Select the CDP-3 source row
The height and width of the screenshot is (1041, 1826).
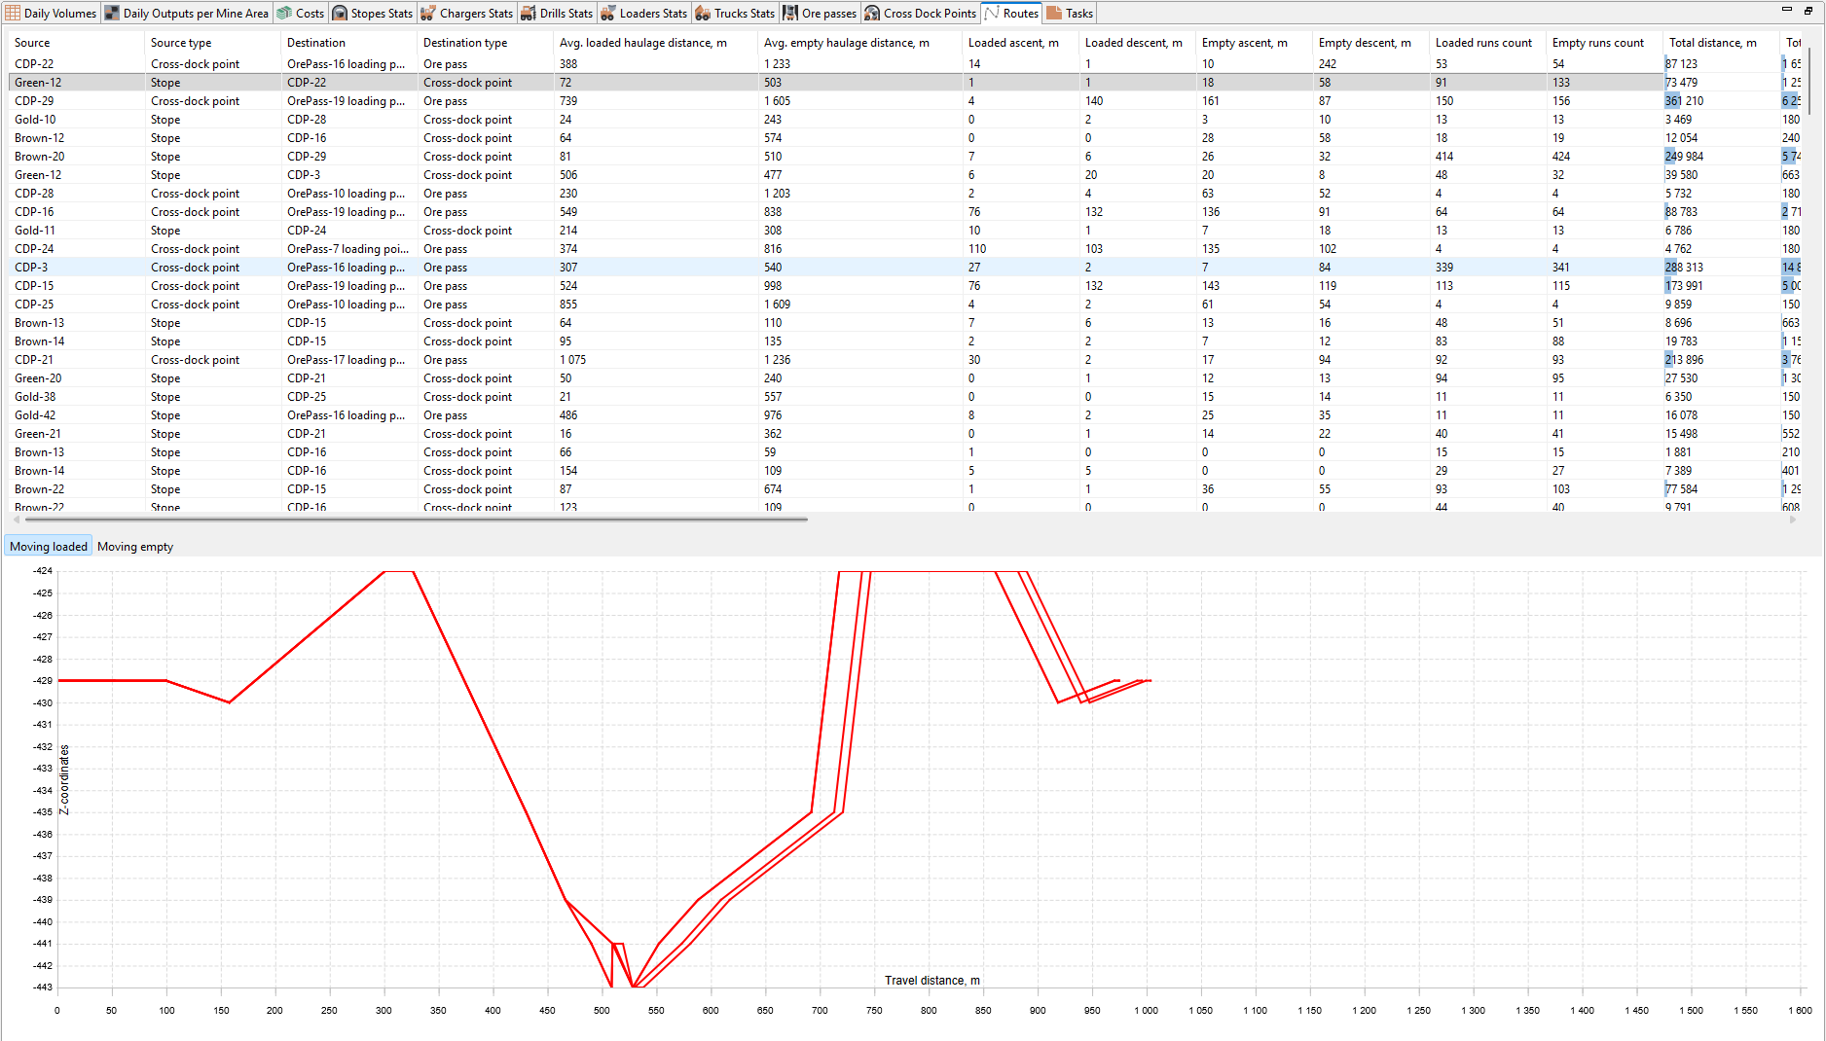point(905,268)
